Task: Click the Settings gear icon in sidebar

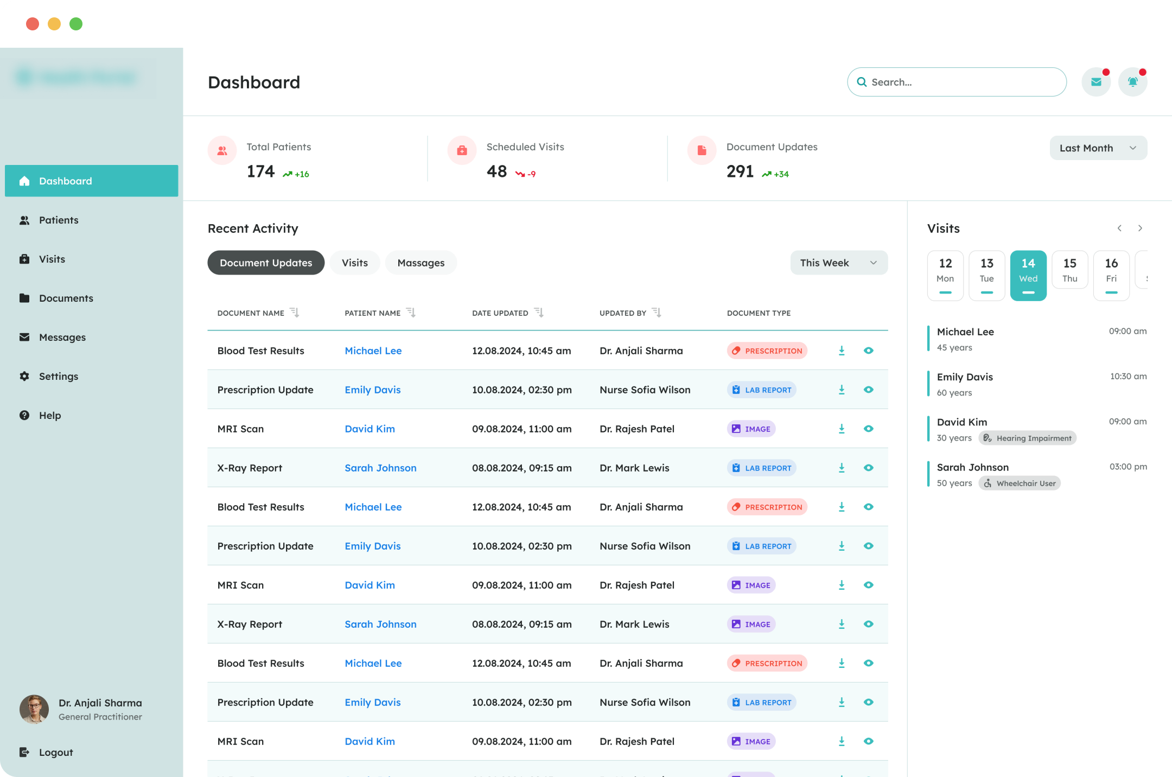Action: pos(24,376)
